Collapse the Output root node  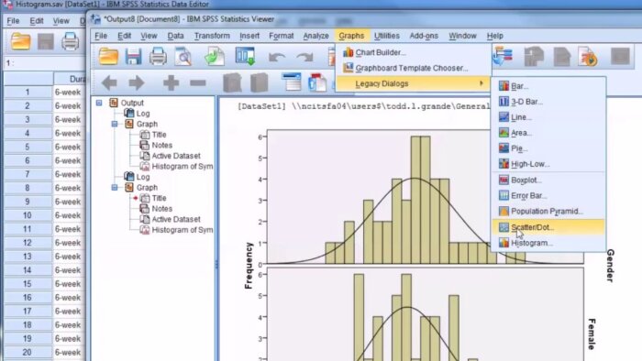coord(99,103)
